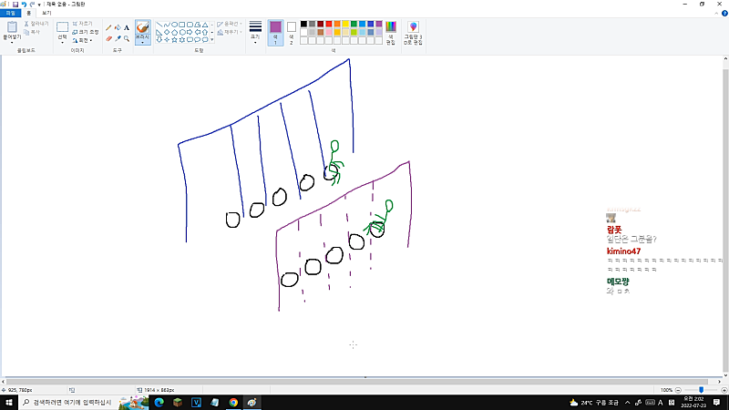Viewport: 729px width, 410px height.
Task: Click the Windows Start button
Action: pyautogui.click(x=9, y=403)
